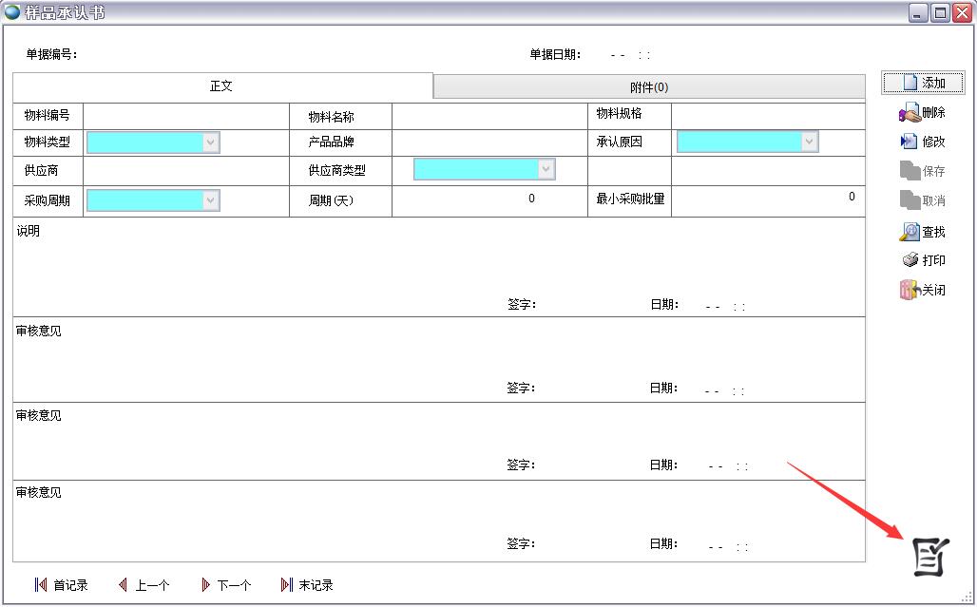Click the notepad icon at bottom right

[930, 556]
